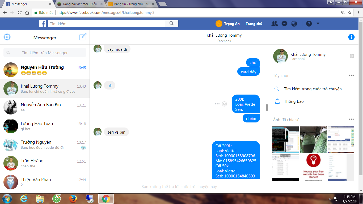This screenshot has width=363, height=204.
Task: Close the Messenger browser tab
Action: [x=50, y=4]
